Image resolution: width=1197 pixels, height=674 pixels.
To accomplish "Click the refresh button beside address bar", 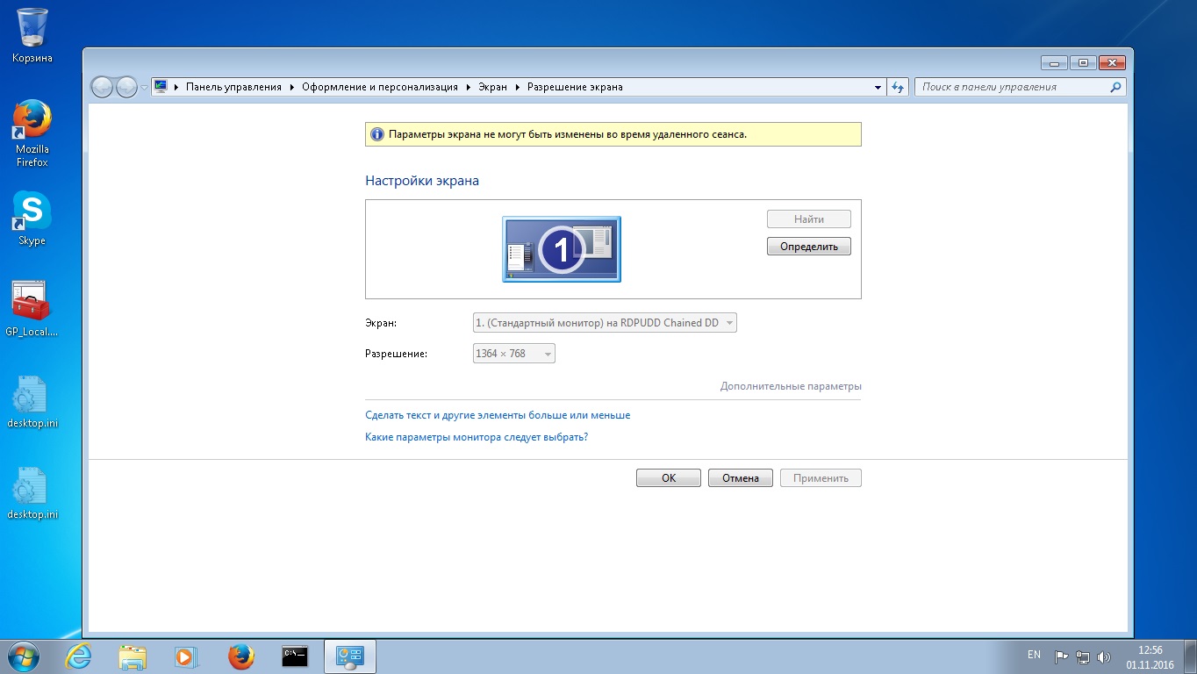I will click(x=898, y=87).
